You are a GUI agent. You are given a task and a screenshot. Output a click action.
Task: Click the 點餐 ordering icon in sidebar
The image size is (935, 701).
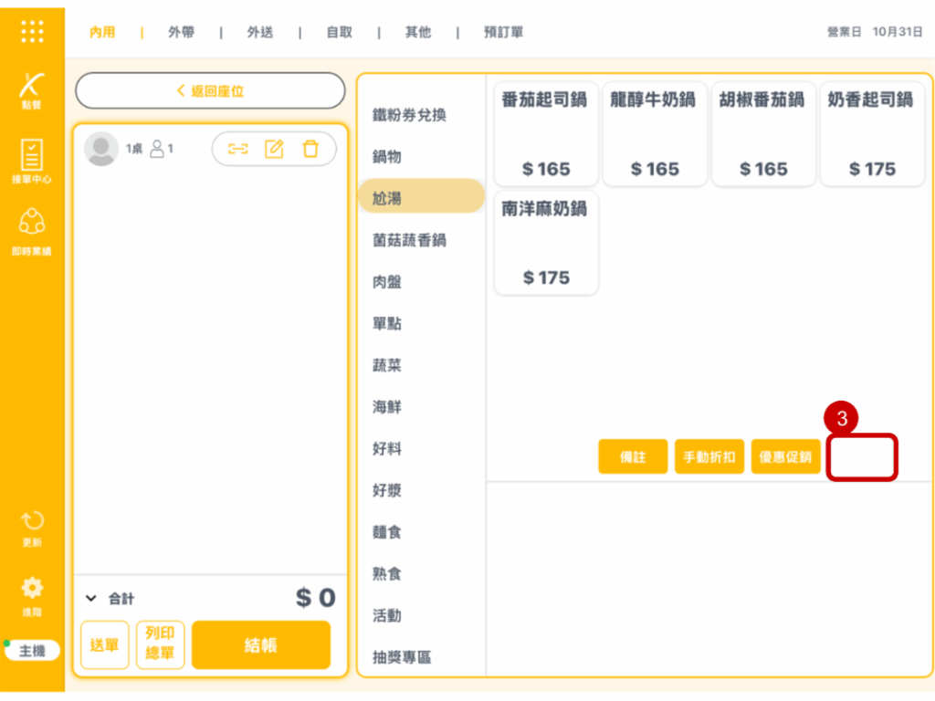tap(32, 89)
